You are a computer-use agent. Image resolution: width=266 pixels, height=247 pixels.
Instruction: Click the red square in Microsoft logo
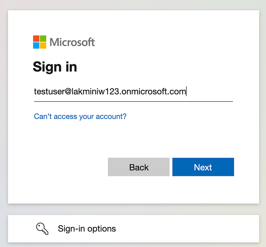pyautogui.click(x=36, y=38)
